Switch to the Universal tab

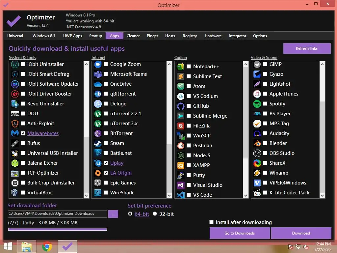[15, 36]
